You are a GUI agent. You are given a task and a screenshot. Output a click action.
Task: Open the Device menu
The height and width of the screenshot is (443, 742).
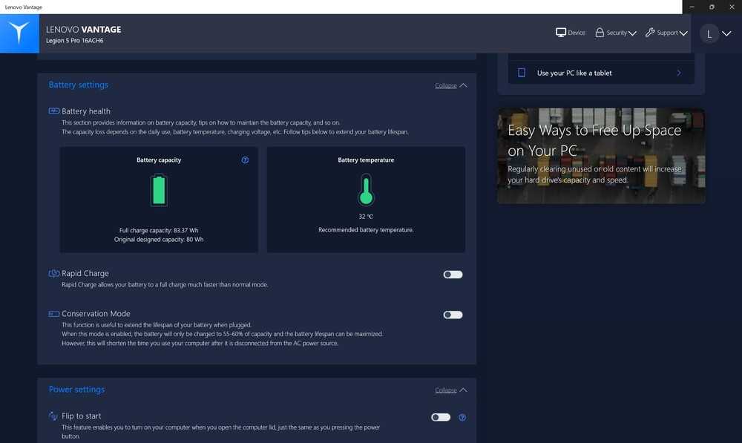click(x=571, y=33)
